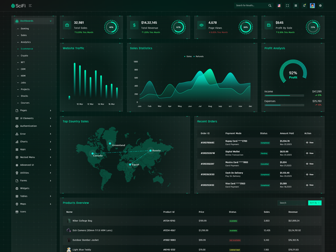Screen dimensions: 336x252
Task: Toggle the Sales legend in Sales Statistics
Action: [x=188, y=56]
